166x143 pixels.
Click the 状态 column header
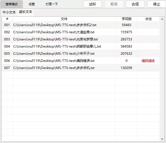pos(148,19)
